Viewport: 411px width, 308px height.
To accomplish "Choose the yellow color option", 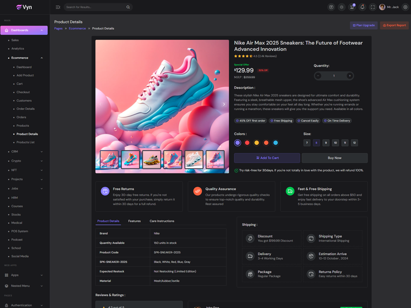I will tap(256, 143).
